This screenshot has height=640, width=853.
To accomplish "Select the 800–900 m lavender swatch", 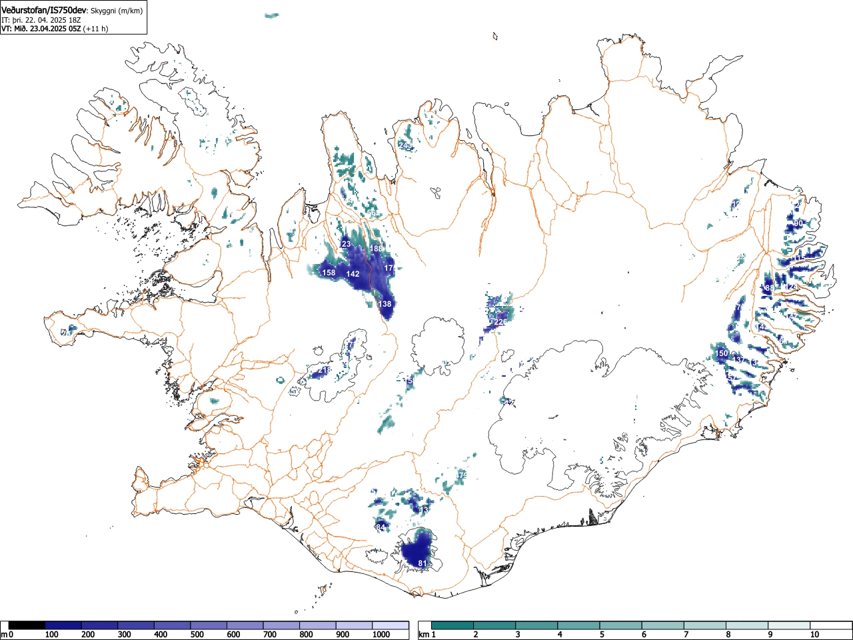I will tap(318, 625).
